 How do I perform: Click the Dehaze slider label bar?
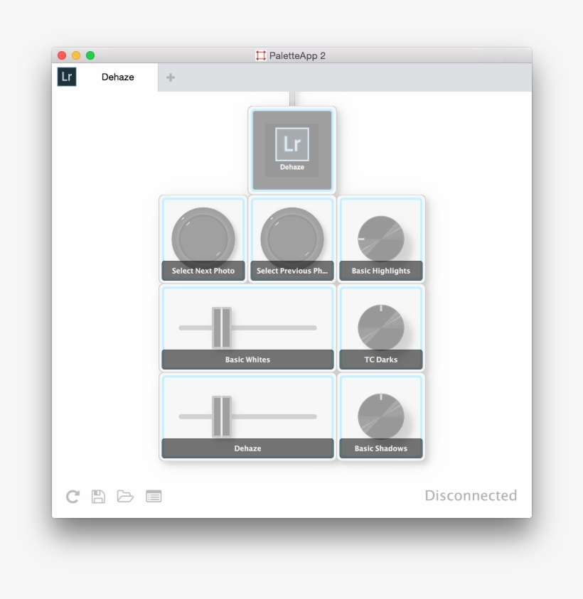pos(247,448)
